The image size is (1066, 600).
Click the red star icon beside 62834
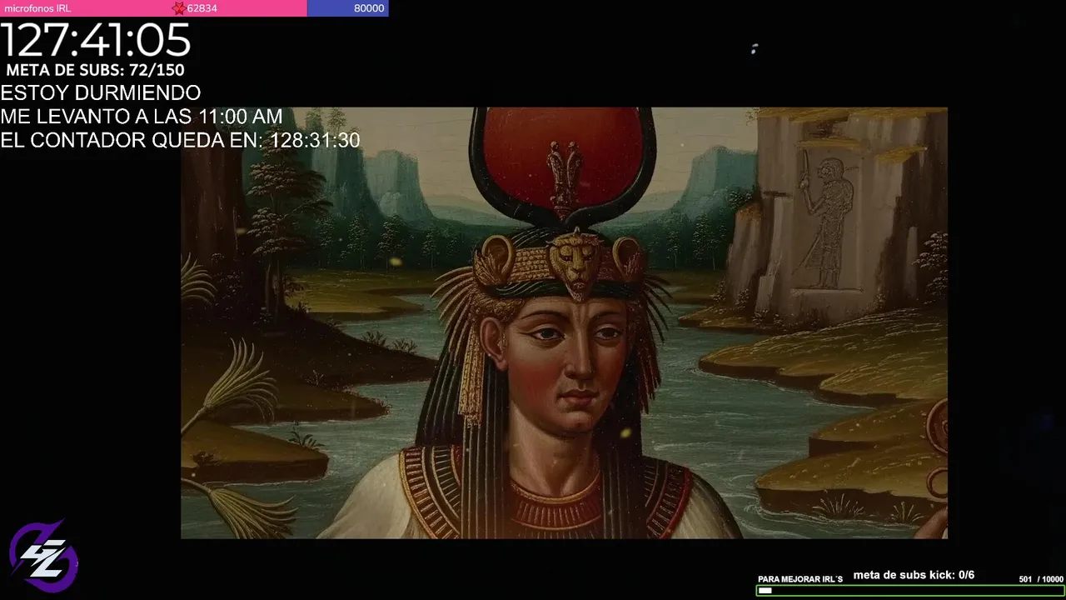pyautogui.click(x=178, y=8)
